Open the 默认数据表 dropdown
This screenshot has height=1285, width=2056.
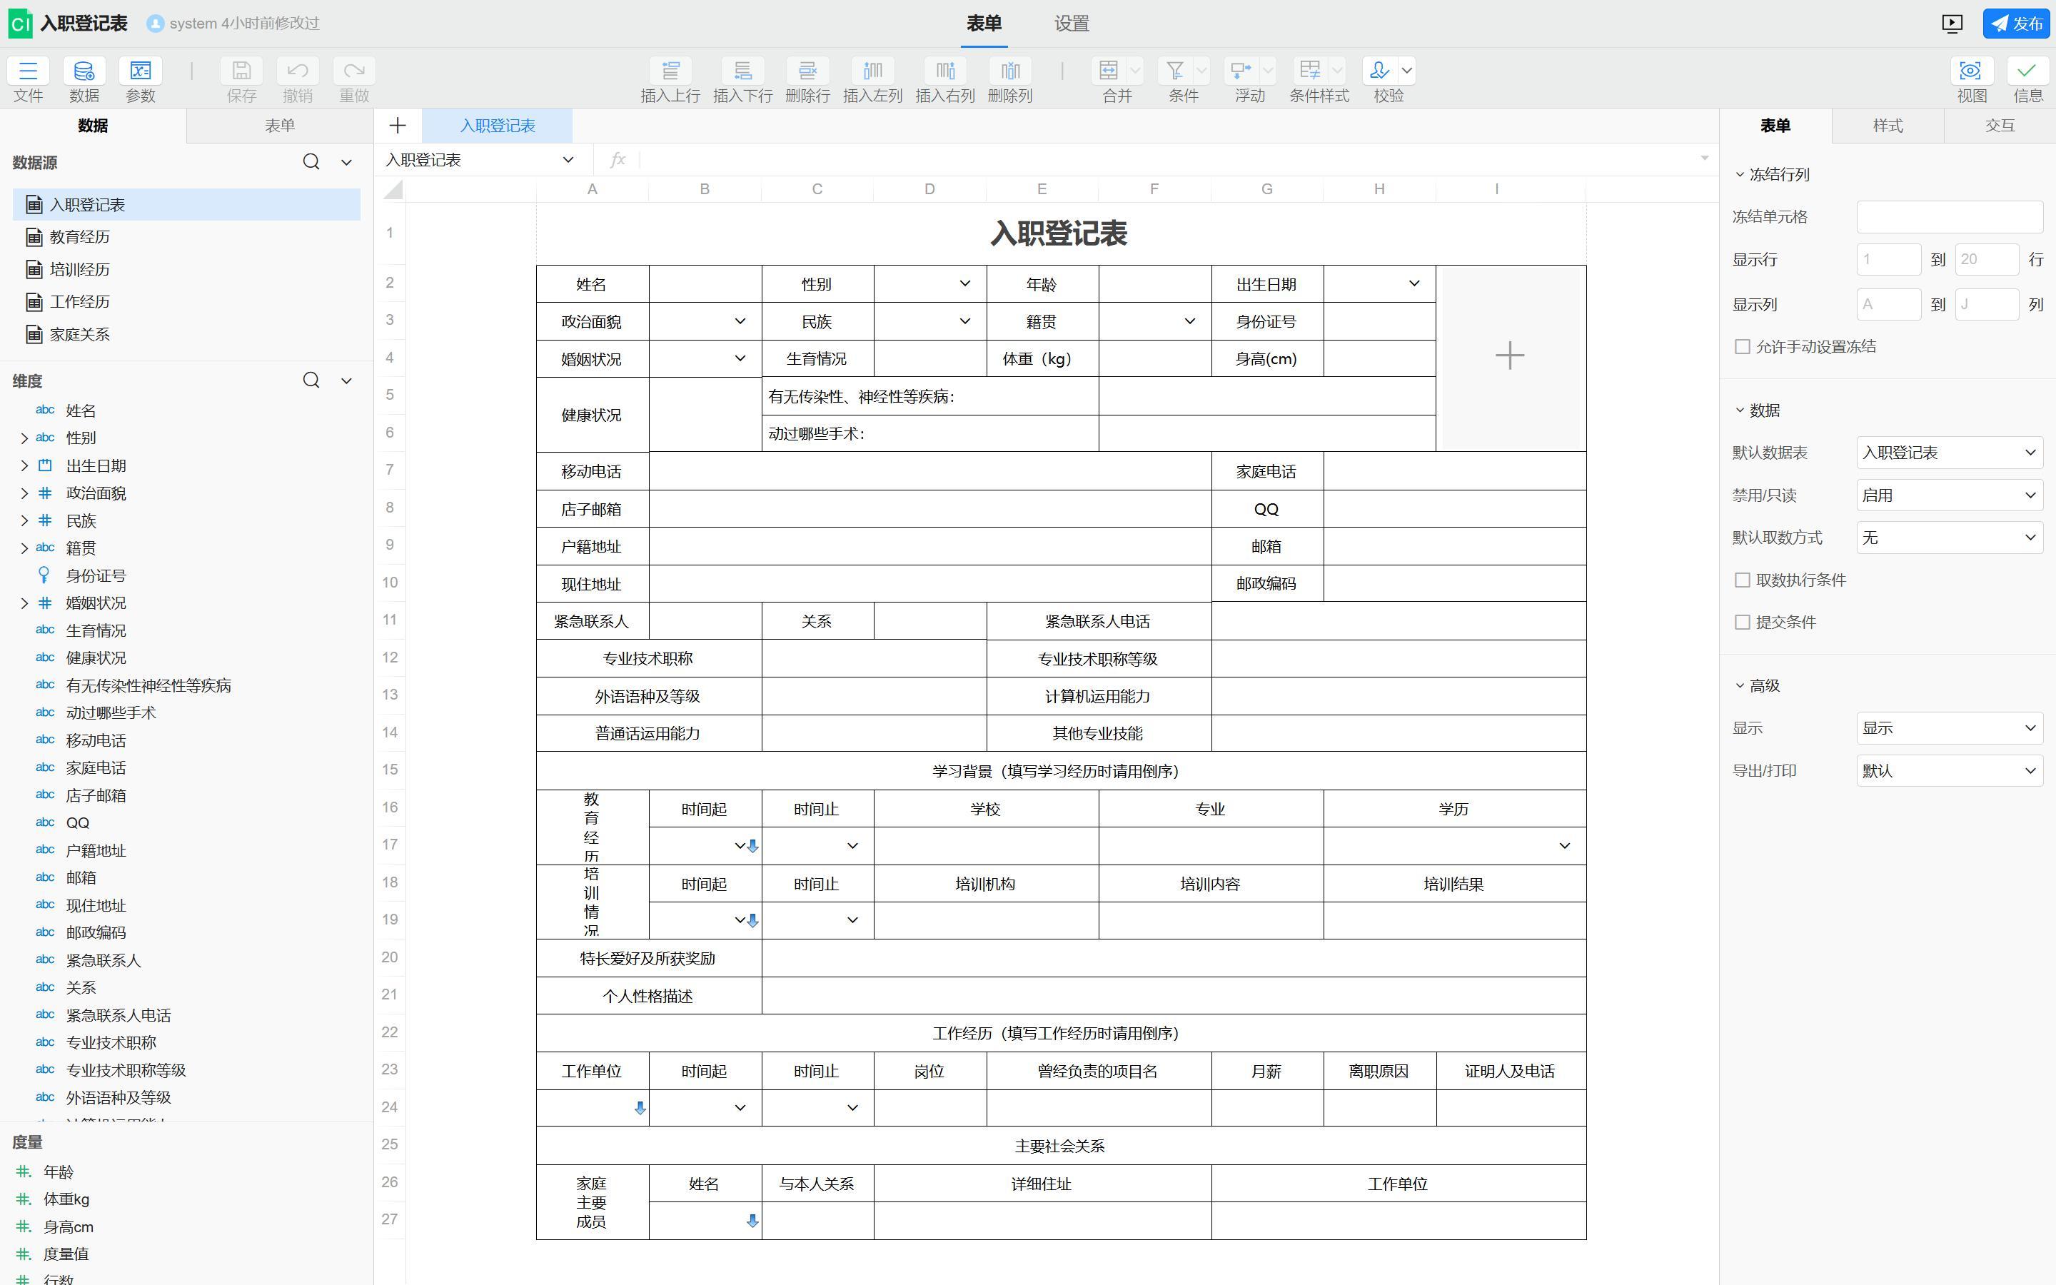(x=1949, y=453)
